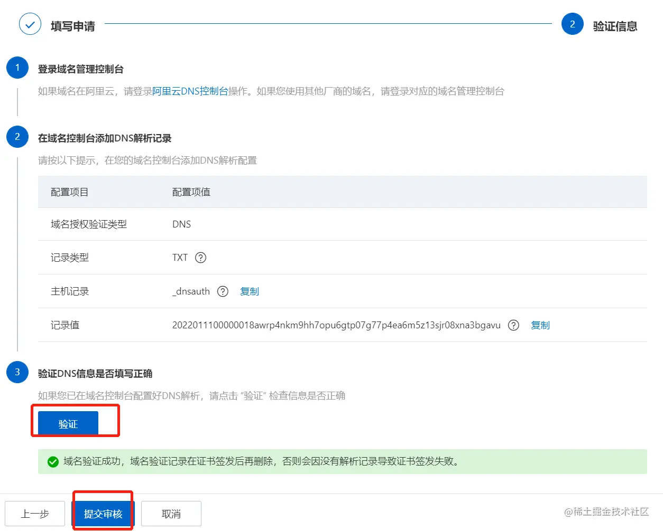Click the step 2 circle for 验证信息
The image size is (663, 531).
click(573, 24)
